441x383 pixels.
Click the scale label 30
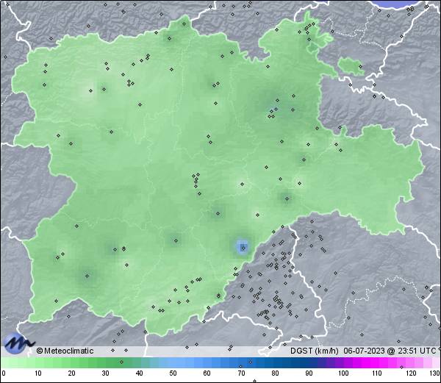pyautogui.click(x=105, y=373)
